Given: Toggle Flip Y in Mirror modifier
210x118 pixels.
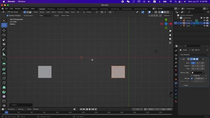Looking at the screenshot, I should click(x=198, y=69).
